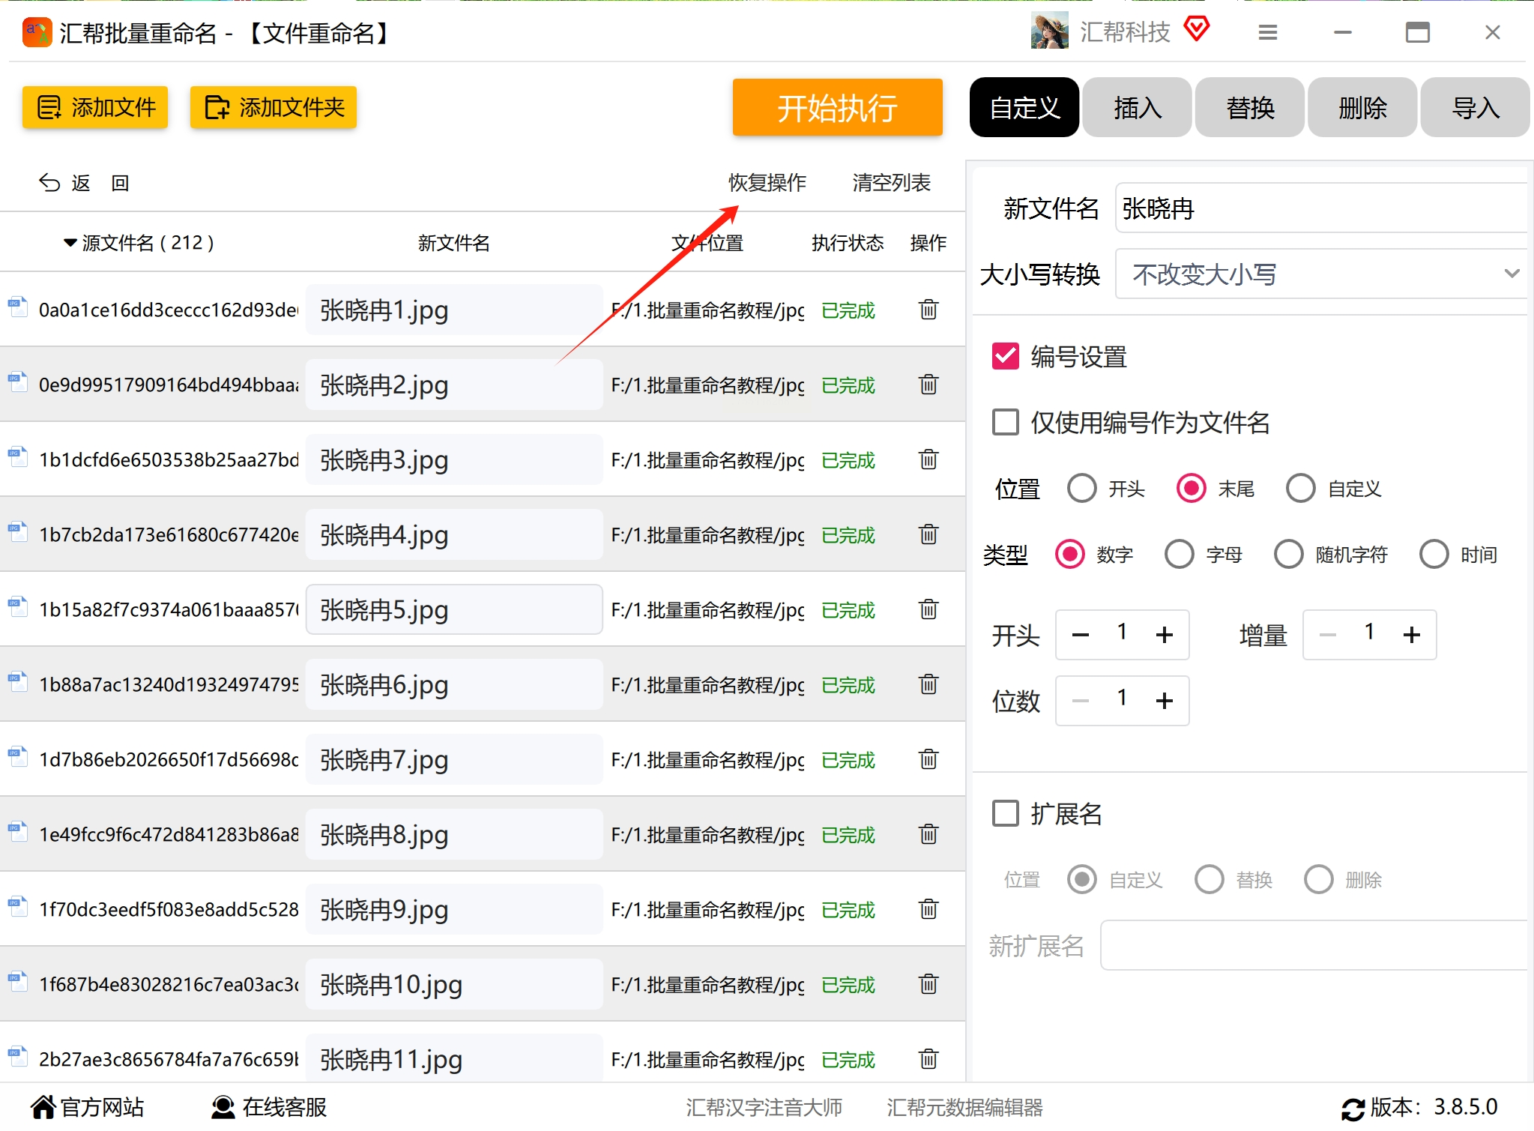Click the user avatar for 汇帮科技

pos(1049,31)
